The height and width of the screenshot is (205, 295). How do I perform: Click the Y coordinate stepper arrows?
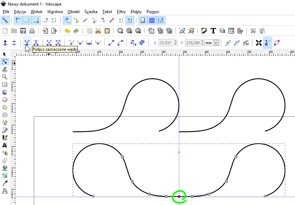point(202,43)
